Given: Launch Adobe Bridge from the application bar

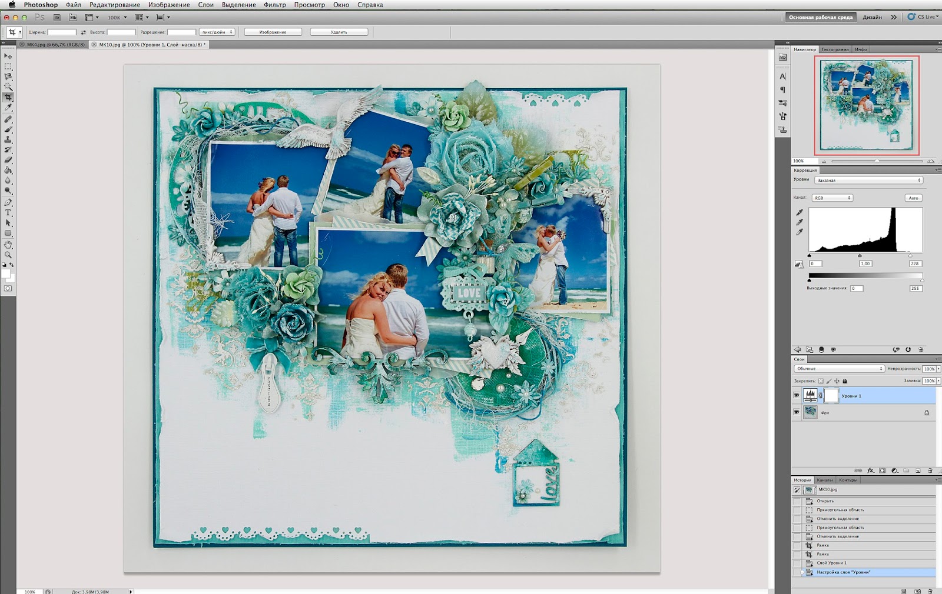Looking at the screenshot, I should pyautogui.click(x=57, y=18).
